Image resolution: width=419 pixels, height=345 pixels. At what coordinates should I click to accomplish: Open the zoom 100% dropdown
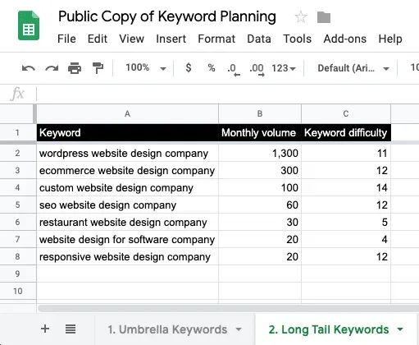[x=146, y=67]
